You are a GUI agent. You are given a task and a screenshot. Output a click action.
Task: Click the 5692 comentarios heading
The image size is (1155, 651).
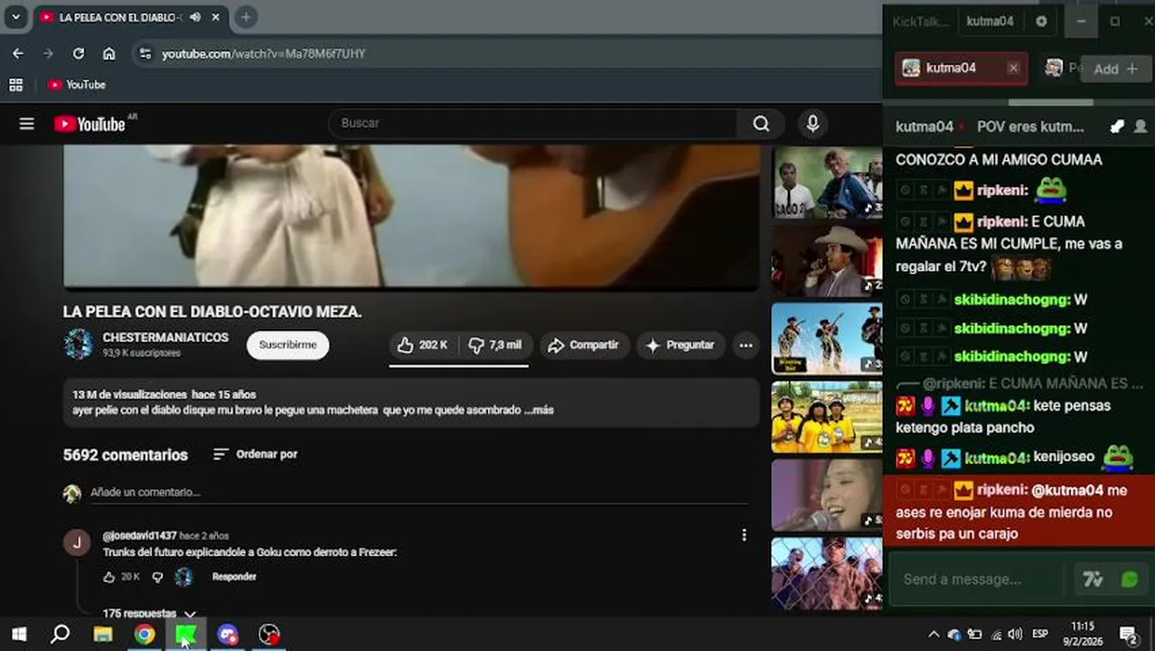pyautogui.click(x=126, y=455)
